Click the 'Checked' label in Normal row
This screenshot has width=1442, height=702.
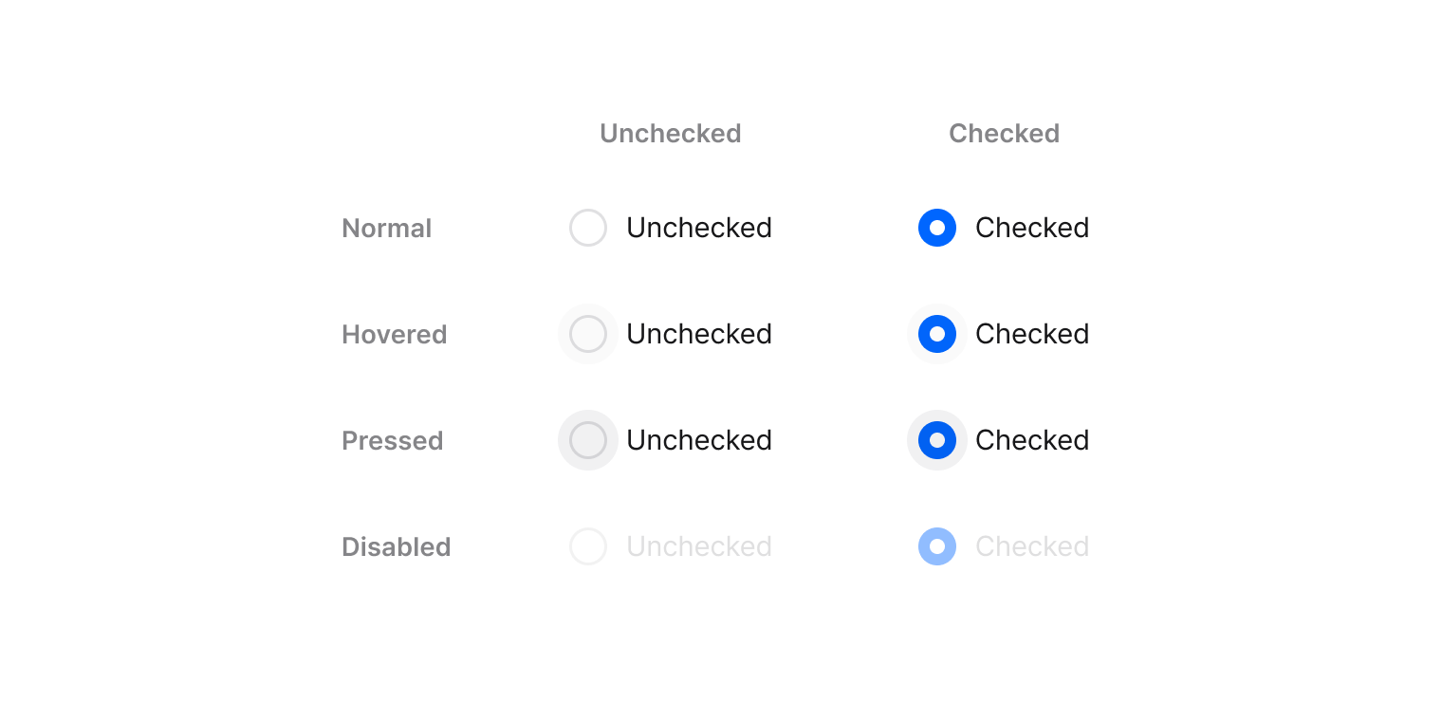coord(1032,228)
